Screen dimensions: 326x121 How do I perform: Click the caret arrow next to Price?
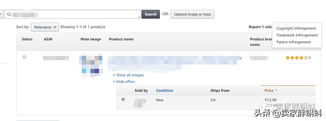[x=276, y=90]
